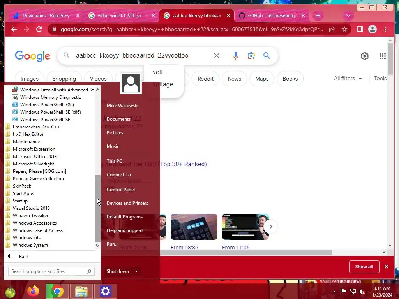
Task: Reload the current Google page
Action: click(39, 29)
